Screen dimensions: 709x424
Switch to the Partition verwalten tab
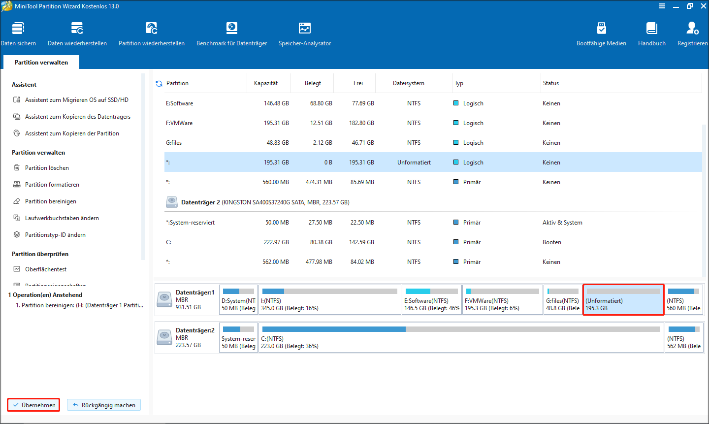41,62
